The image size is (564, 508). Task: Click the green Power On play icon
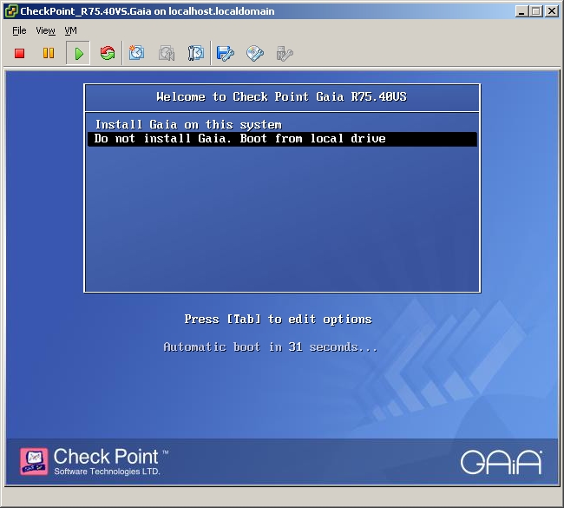pyautogui.click(x=78, y=53)
